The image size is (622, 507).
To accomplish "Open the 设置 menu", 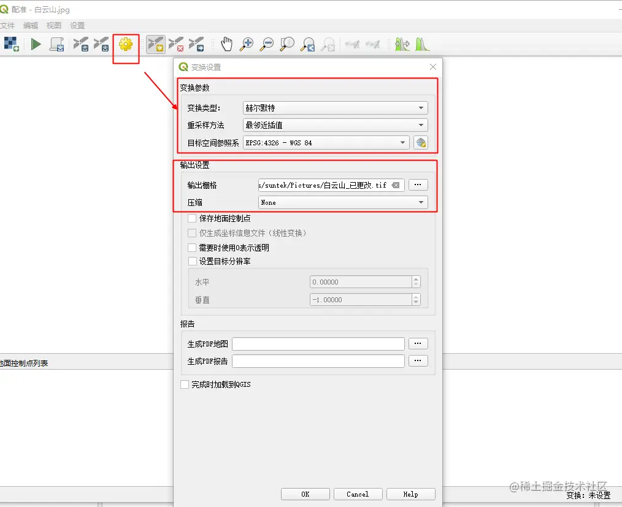I will pos(77,26).
